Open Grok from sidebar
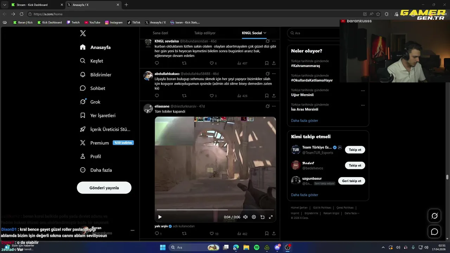This screenshot has height=253, width=450. tap(90, 102)
